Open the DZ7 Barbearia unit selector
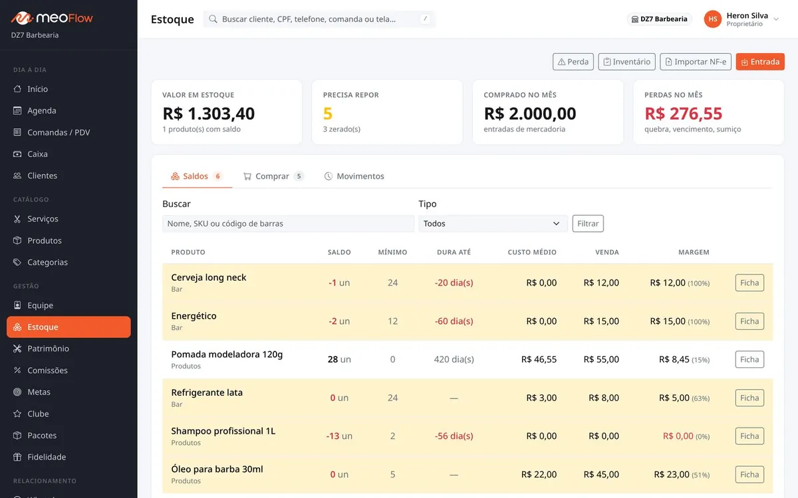Screen dimensions: 798x498 pos(659,19)
